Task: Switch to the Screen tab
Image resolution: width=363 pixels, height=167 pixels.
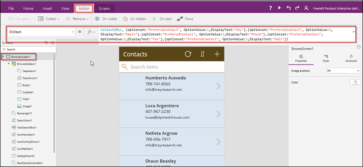Action: click(104, 9)
